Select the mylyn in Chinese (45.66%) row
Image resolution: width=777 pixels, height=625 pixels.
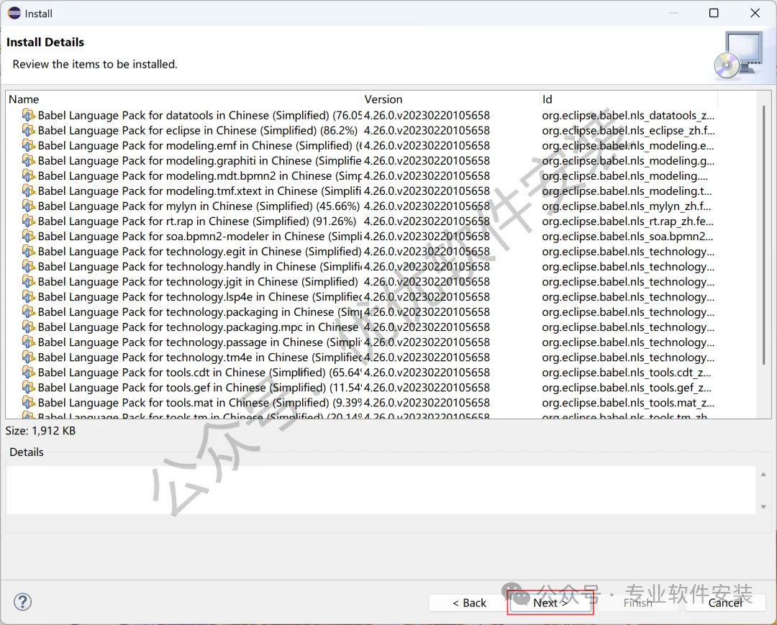(199, 206)
